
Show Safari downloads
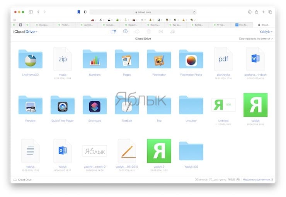click(x=250, y=12)
